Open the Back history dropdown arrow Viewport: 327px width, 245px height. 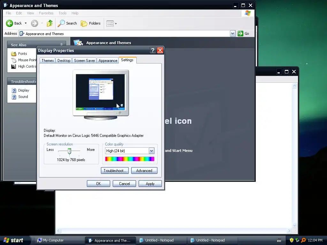point(26,23)
